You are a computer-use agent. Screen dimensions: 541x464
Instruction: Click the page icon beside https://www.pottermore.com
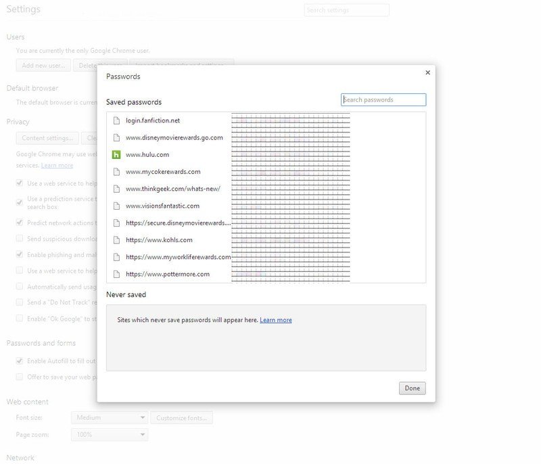tap(116, 274)
